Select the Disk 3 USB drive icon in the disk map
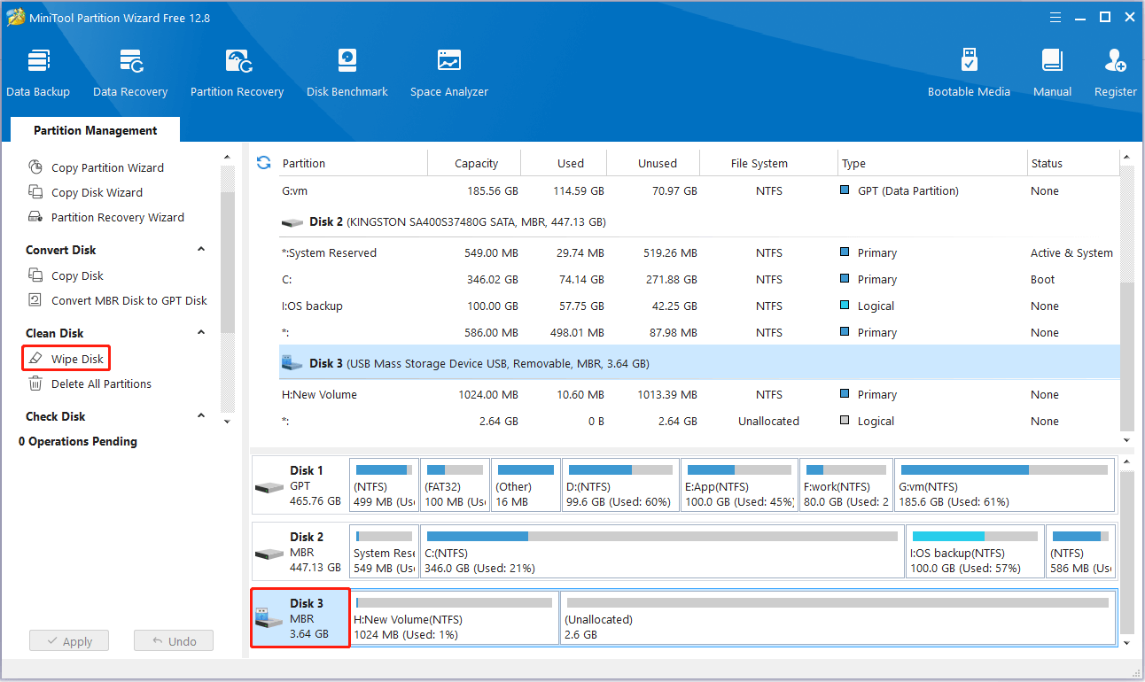 pyautogui.click(x=269, y=617)
